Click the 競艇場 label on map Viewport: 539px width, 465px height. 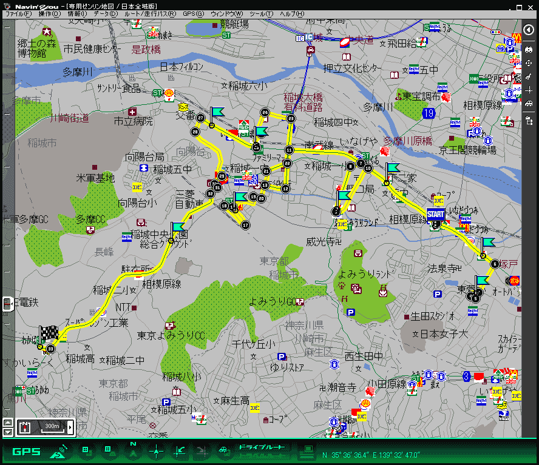[234, 24]
